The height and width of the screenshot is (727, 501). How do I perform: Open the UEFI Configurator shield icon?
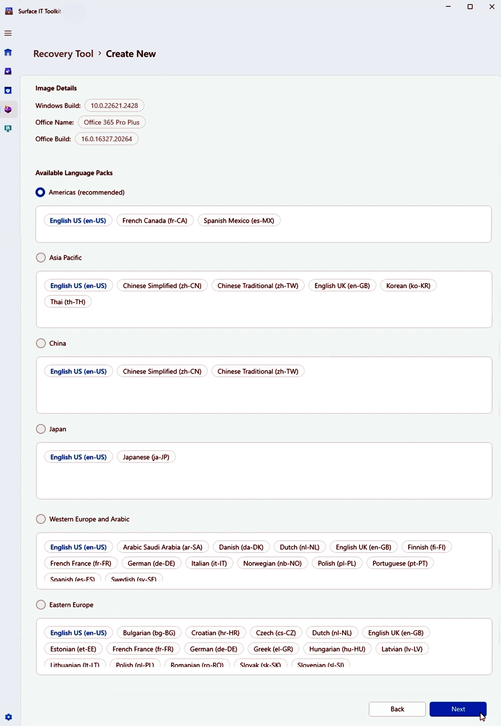8,90
